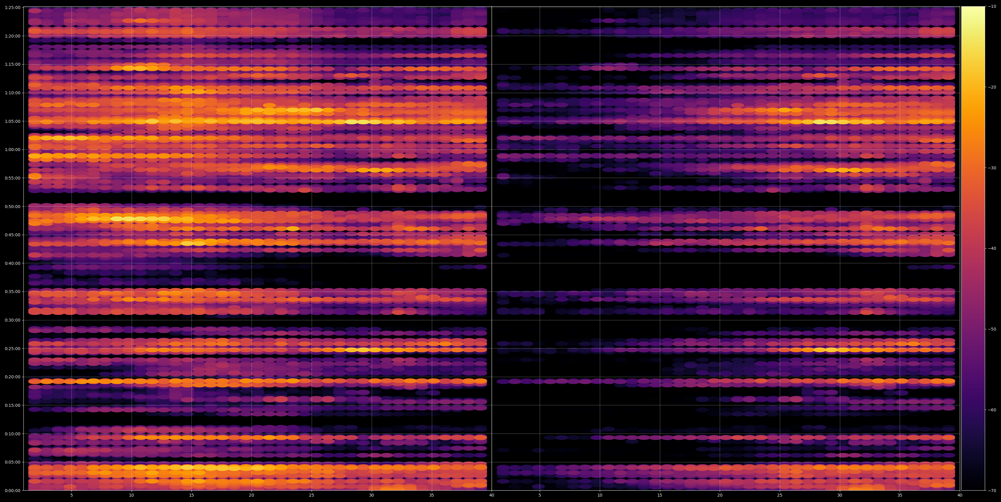
Task: Click x-axis tick 5 of the right heatmap
Action: 540,495
